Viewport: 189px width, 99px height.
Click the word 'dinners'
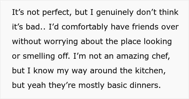point(145,85)
